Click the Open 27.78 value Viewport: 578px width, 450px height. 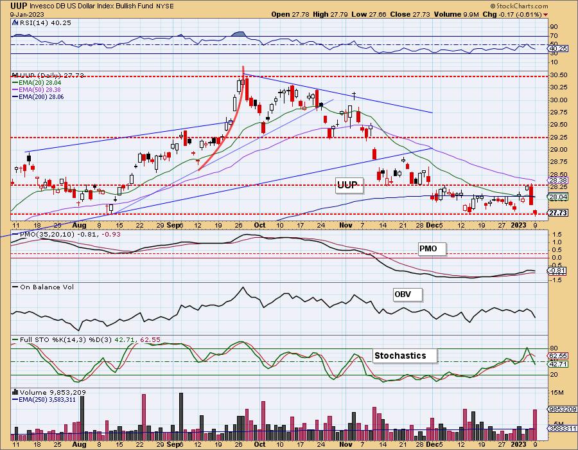click(290, 14)
